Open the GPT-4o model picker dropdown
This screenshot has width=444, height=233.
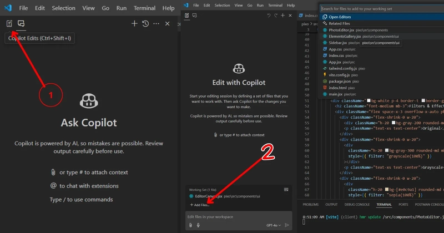(274, 225)
